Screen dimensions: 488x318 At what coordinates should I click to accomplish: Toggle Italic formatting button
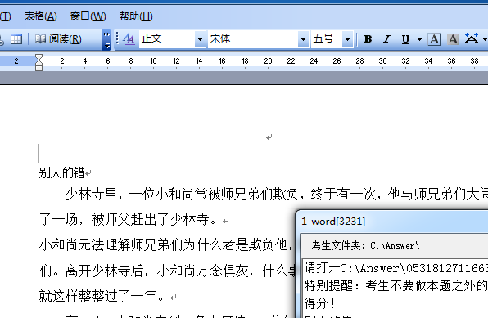386,39
